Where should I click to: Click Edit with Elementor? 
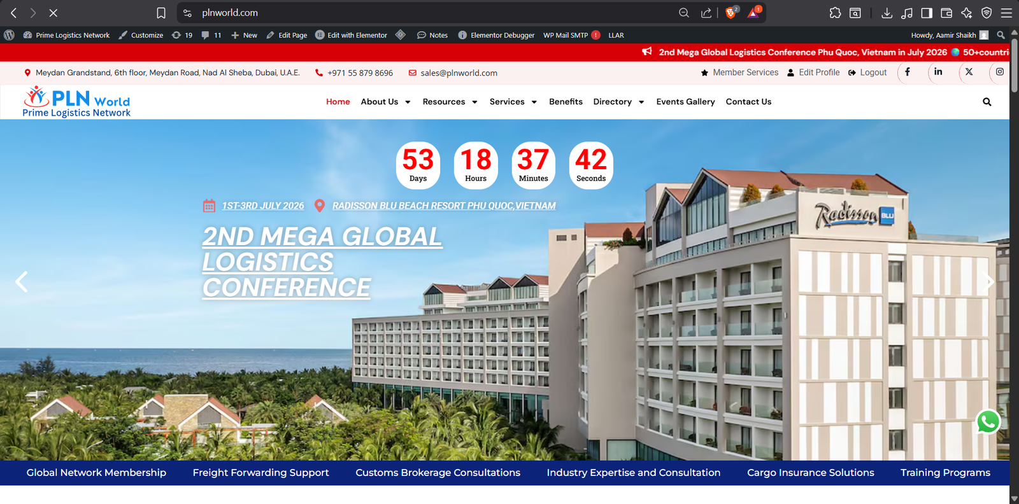click(351, 35)
